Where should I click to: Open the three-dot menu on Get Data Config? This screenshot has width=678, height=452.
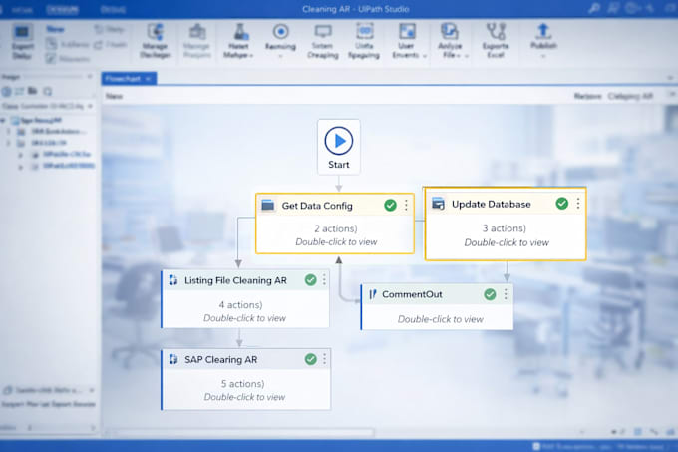pyautogui.click(x=406, y=205)
